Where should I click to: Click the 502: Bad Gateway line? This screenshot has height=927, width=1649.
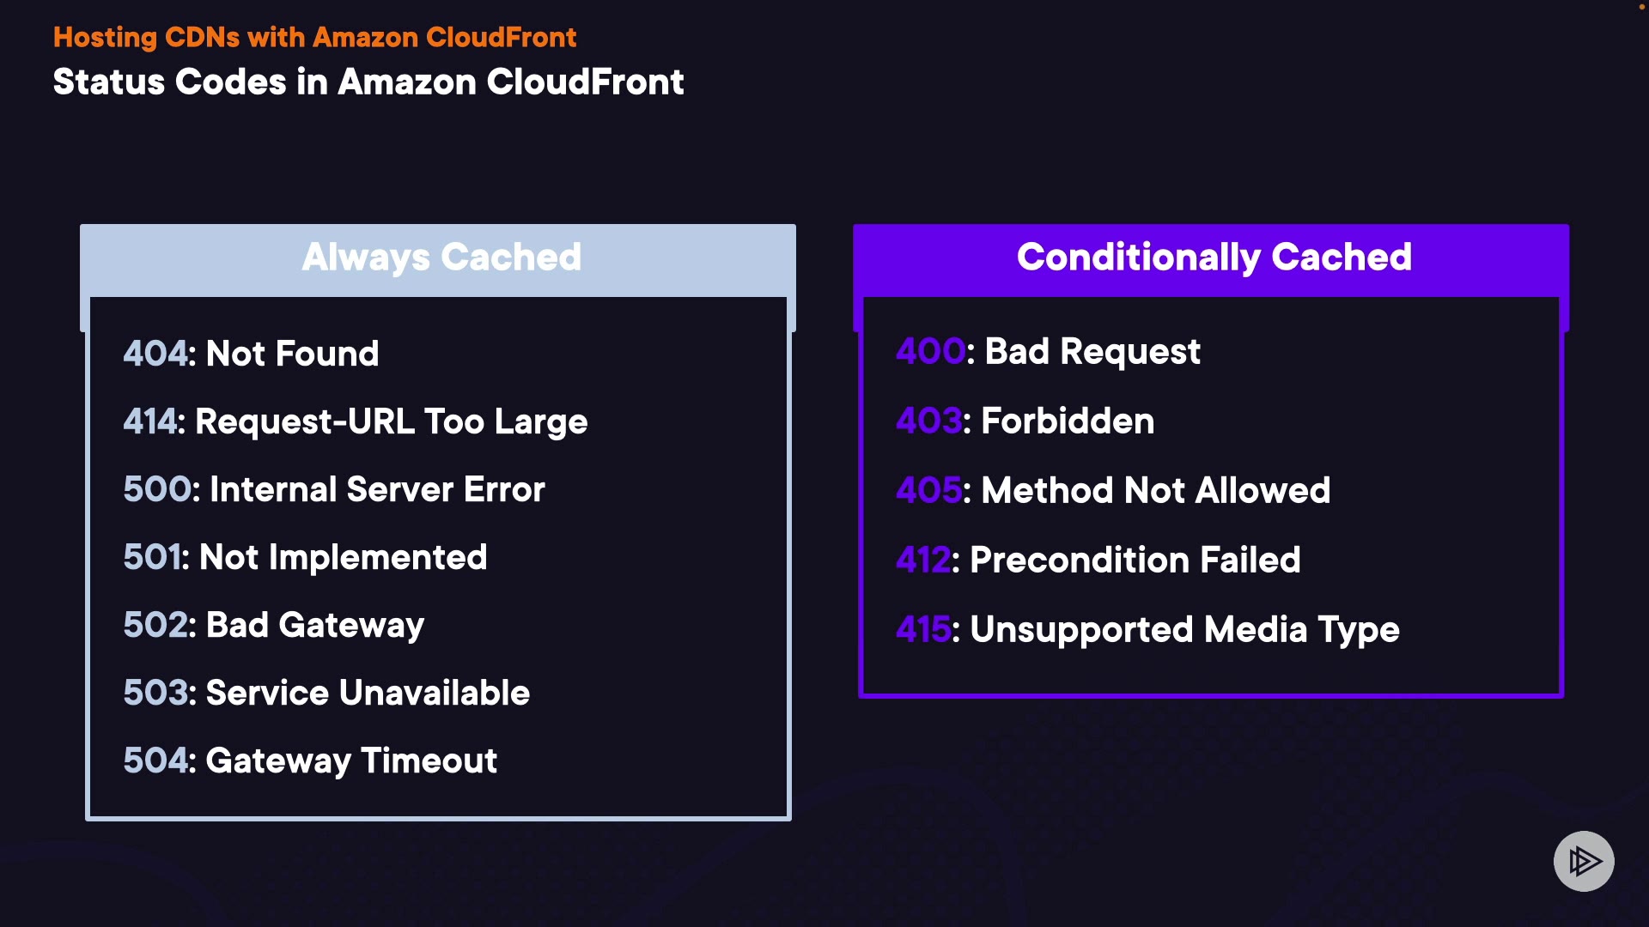click(x=273, y=625)
